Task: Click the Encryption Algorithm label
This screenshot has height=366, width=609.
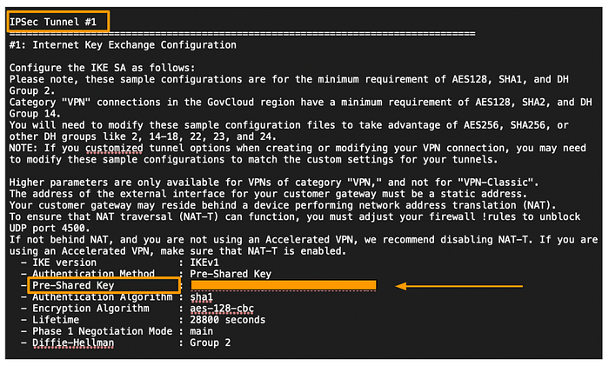Action: click(x=90, y=309)
